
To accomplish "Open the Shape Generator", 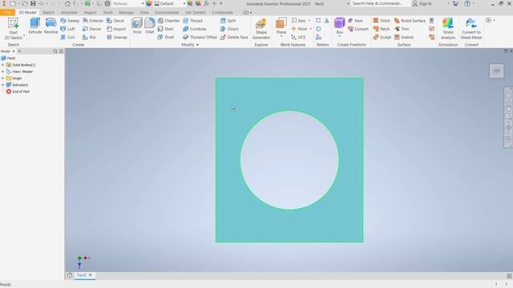I will pyautogui.click(x=261, y=29).
